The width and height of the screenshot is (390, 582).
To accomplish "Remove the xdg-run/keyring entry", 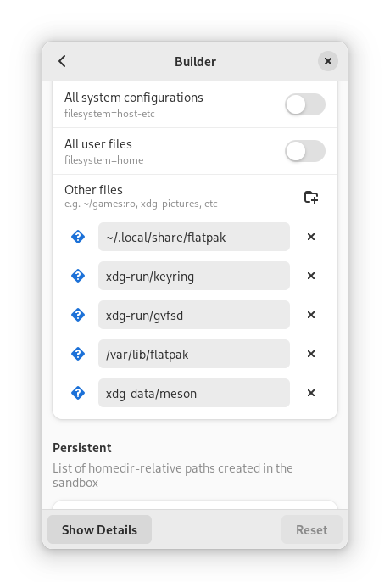I will [311, 276].
